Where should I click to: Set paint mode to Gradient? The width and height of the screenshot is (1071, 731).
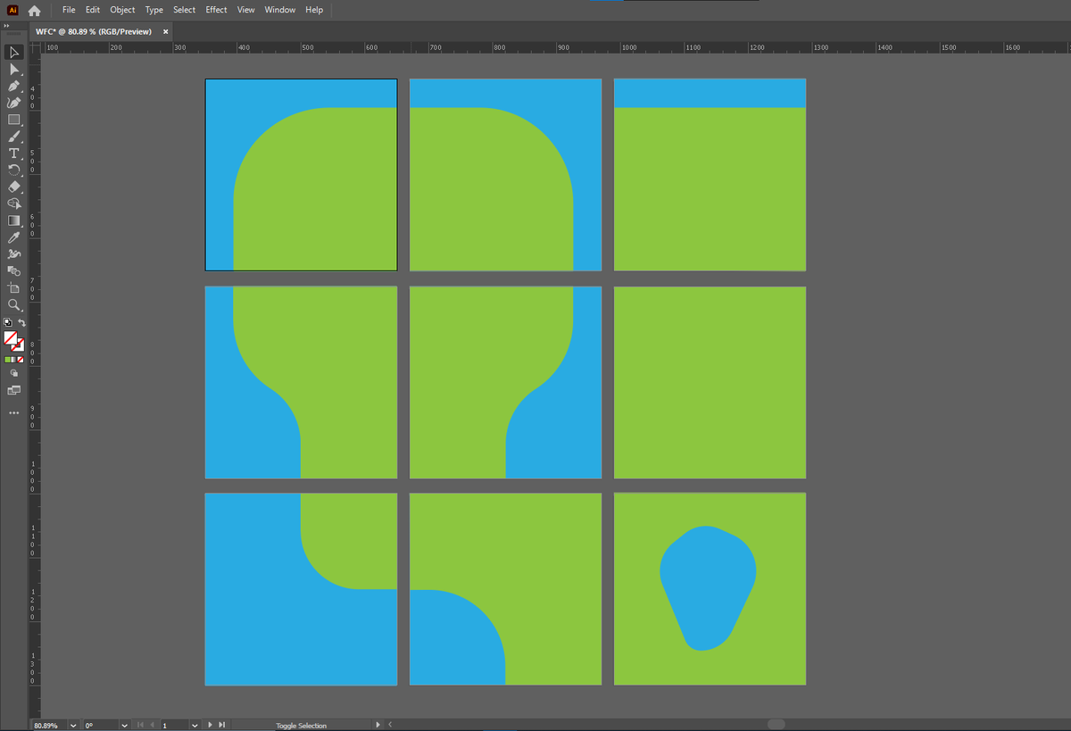(14, 359)
